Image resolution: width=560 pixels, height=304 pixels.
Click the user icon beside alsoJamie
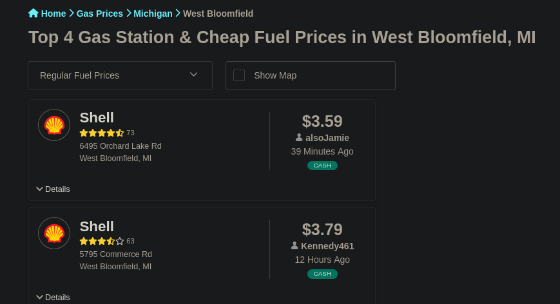[x=299, y=137]
